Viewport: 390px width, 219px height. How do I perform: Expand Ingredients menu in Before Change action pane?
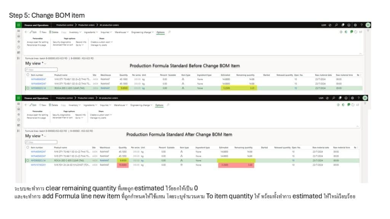click(91, 32)
